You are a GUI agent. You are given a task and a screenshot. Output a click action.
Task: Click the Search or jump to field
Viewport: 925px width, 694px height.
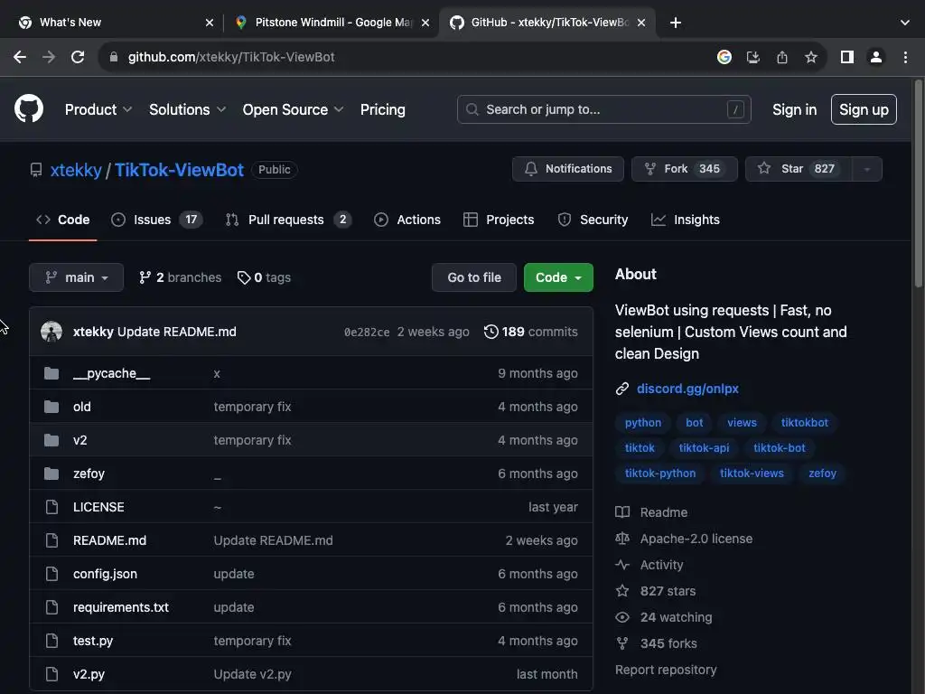click(x=604, y=109)
